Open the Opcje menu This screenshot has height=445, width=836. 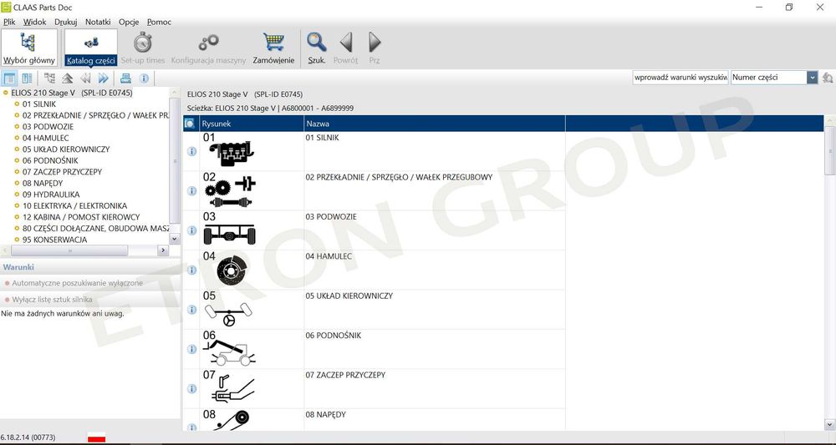pos(129,22)
